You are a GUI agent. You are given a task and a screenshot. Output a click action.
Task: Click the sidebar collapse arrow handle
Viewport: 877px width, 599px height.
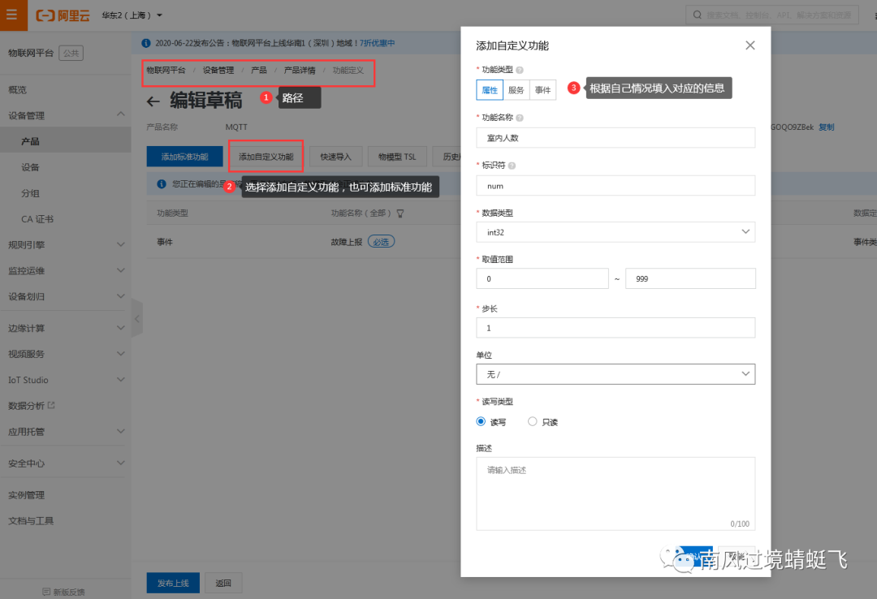coord(137,319)
